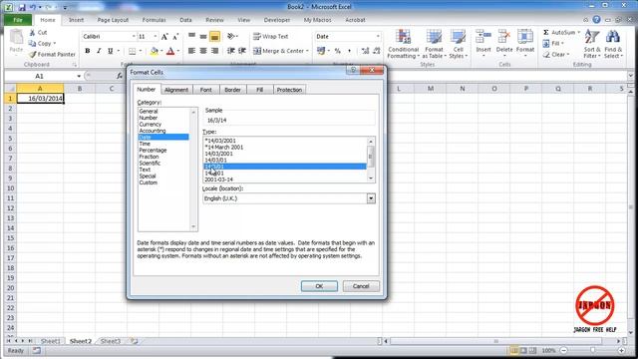Open the Borders dropdown arrow
Image resolution: width=638 pixels, height=359 pixels.
[x=141, y=51]
